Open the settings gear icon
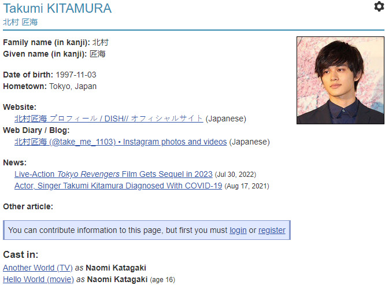The image size is (385, 285). [x=379, y=6]
